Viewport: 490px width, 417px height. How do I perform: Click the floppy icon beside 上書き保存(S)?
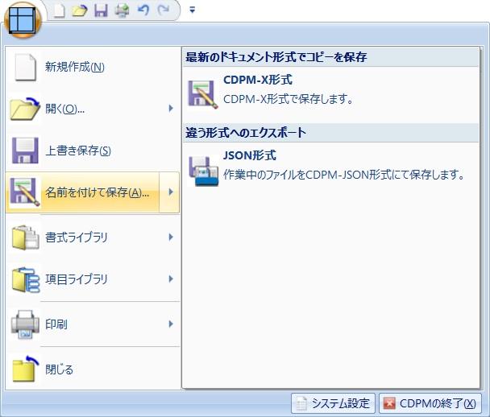click(25, 151)
